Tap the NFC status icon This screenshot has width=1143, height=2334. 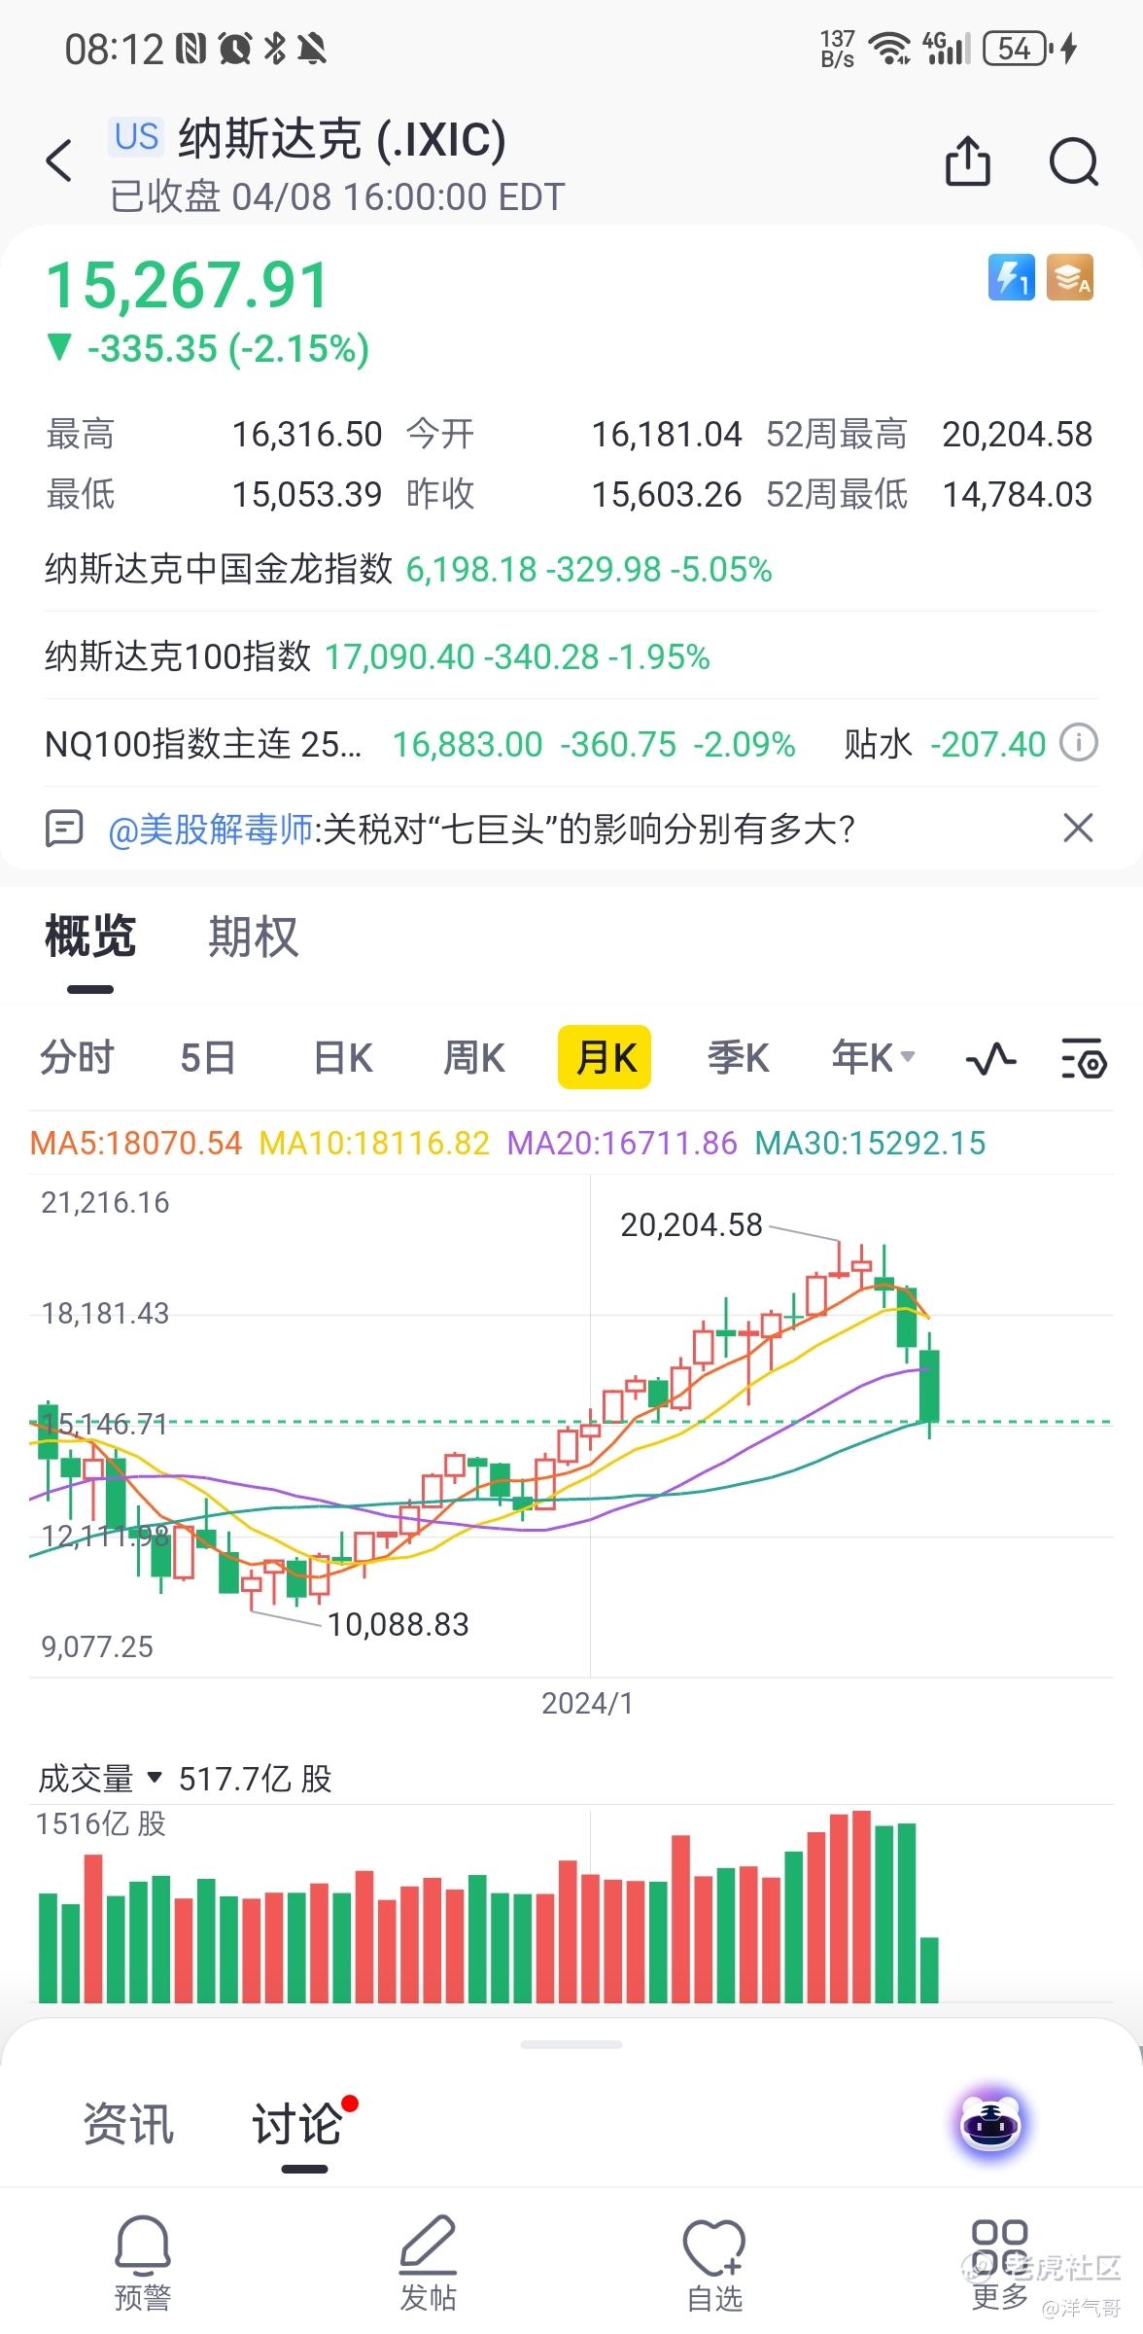pos(190,48)
